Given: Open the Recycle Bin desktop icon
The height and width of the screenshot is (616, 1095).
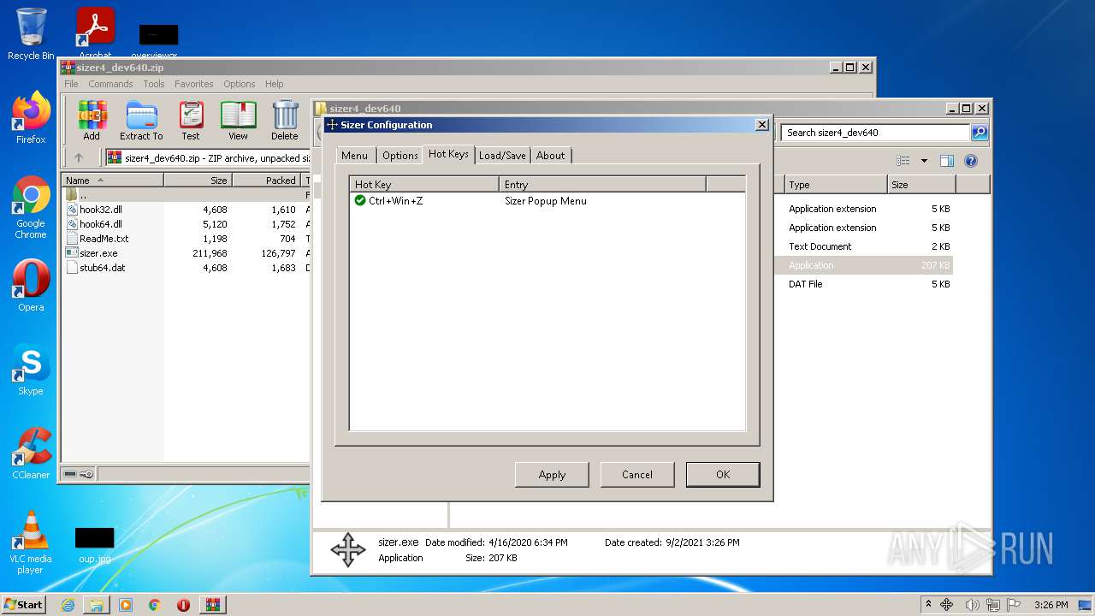Looking at the screenshot, I should pyautogui.click(x=31, y=34).
